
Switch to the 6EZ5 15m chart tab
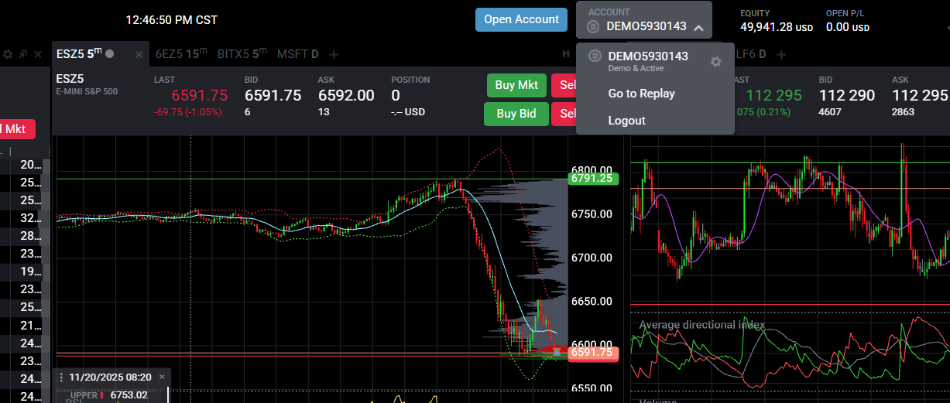[x=181, y=54]
